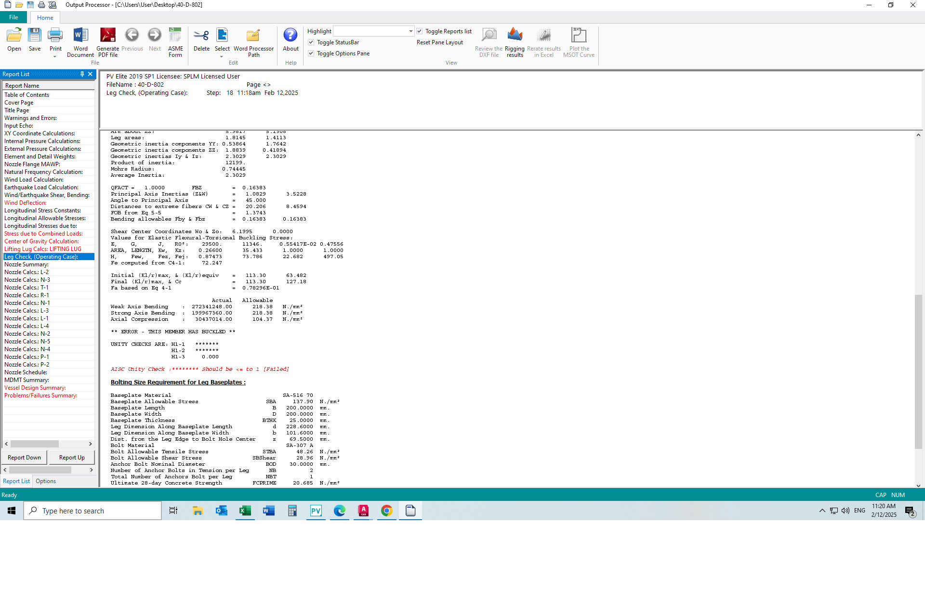Click the Delete icon in Edit group
925x604 pixels.
click(x=201, y=39)
